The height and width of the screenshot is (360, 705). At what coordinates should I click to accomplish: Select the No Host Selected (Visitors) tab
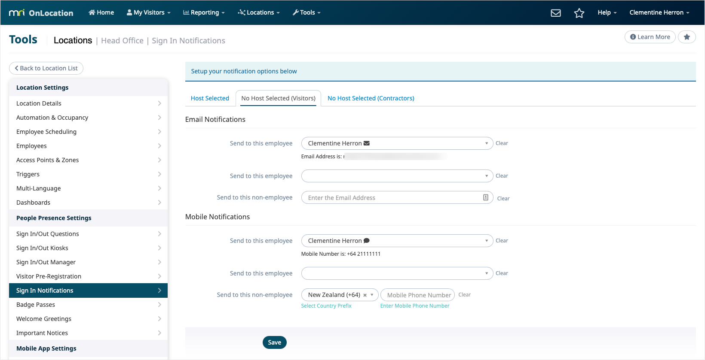pyautogui.click(x=278, y=98)
